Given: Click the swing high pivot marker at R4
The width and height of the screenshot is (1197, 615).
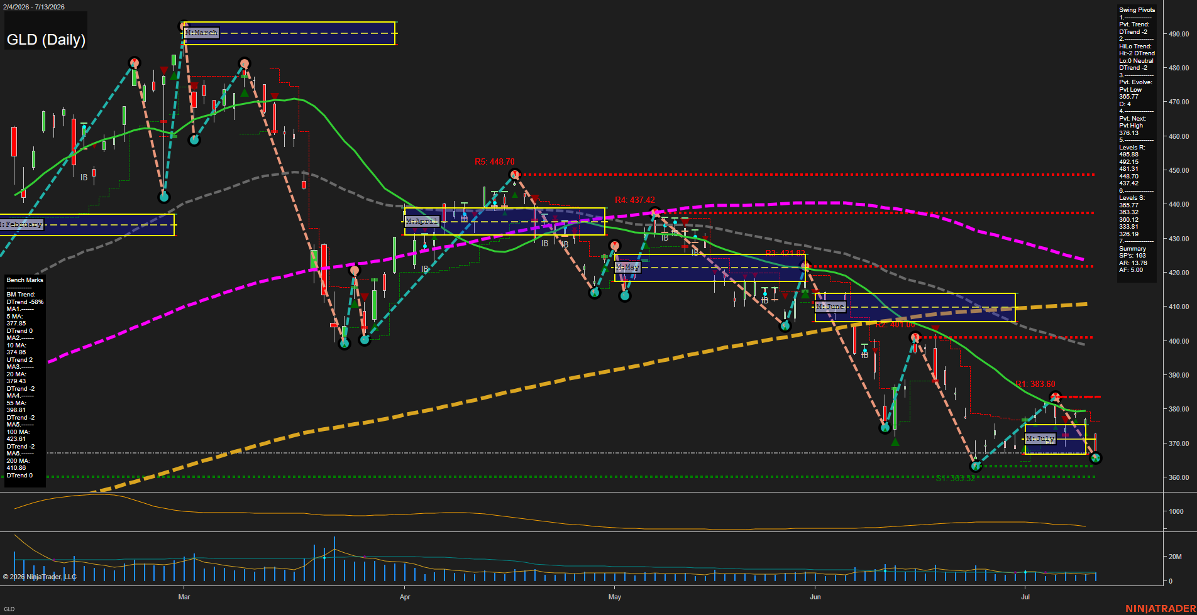Looking at the screenshot, I should click(x=655, y=212).
